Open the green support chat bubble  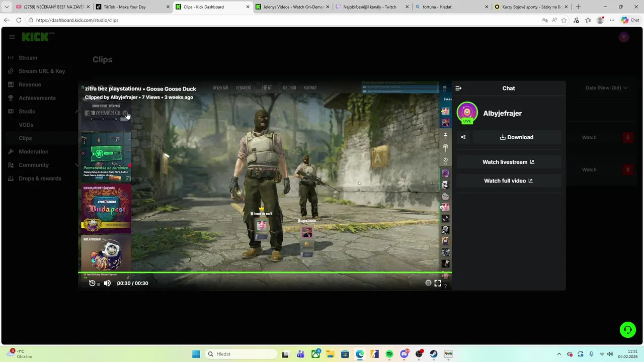[x=627, y=330]
